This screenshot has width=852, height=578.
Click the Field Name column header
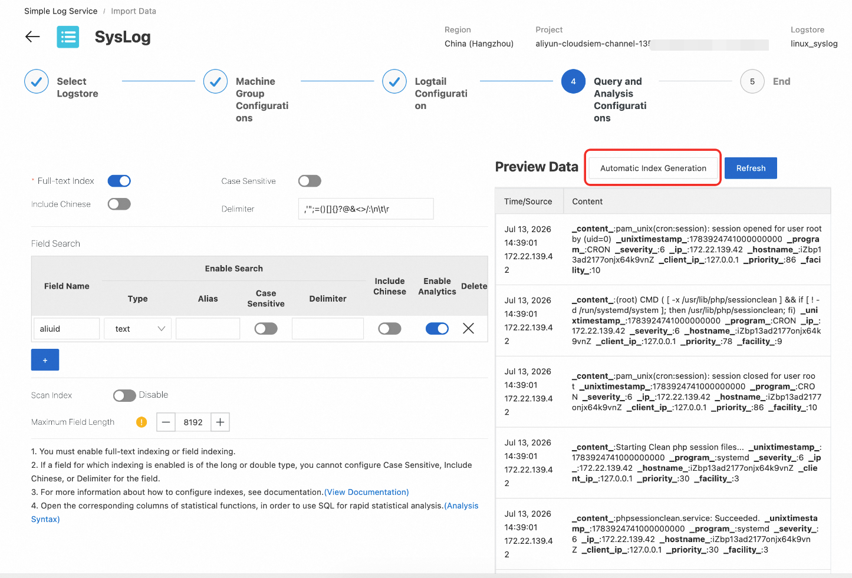[67, 286]
